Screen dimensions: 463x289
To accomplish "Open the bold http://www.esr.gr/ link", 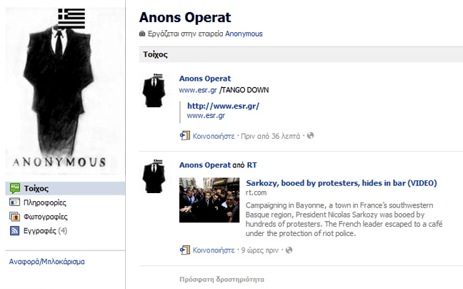I will (223, 106).
